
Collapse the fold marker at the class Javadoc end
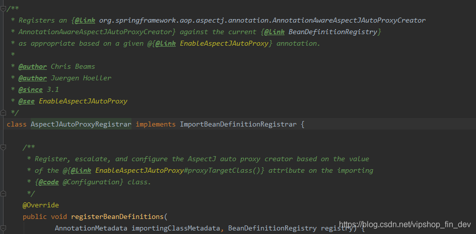pyautogui.click(x=4, y=112)
